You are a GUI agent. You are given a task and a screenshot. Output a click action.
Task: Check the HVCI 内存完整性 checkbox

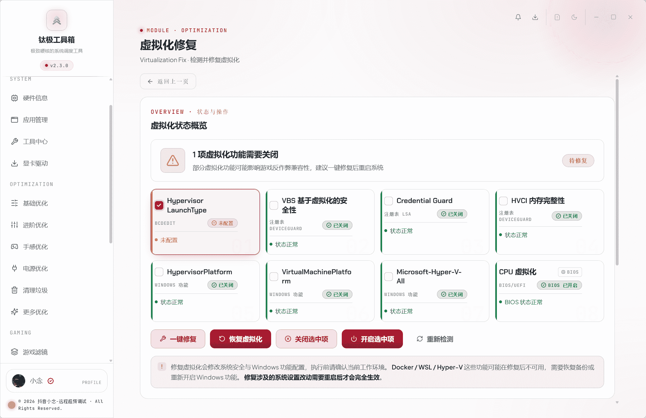point(503,201)
